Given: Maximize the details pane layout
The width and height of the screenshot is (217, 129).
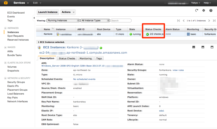Looking at the screenshot, I should coord(212,47).
